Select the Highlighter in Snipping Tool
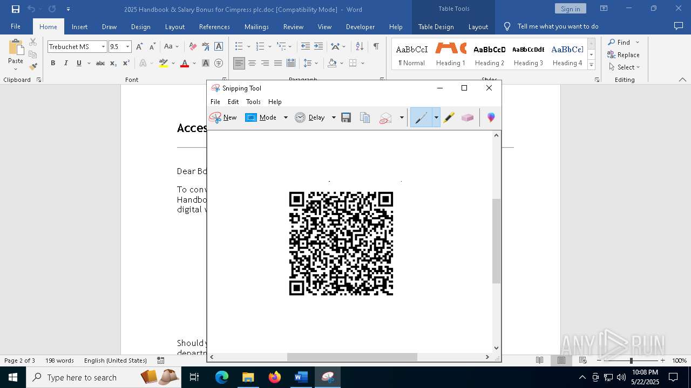691x388 pixels. pyautogui.click(x=449, y=117)
